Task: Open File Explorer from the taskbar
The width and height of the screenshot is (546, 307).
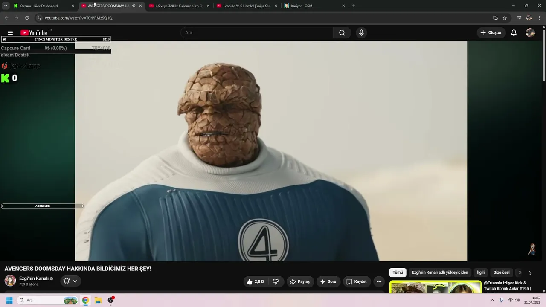Action: [x=98, y=300]
